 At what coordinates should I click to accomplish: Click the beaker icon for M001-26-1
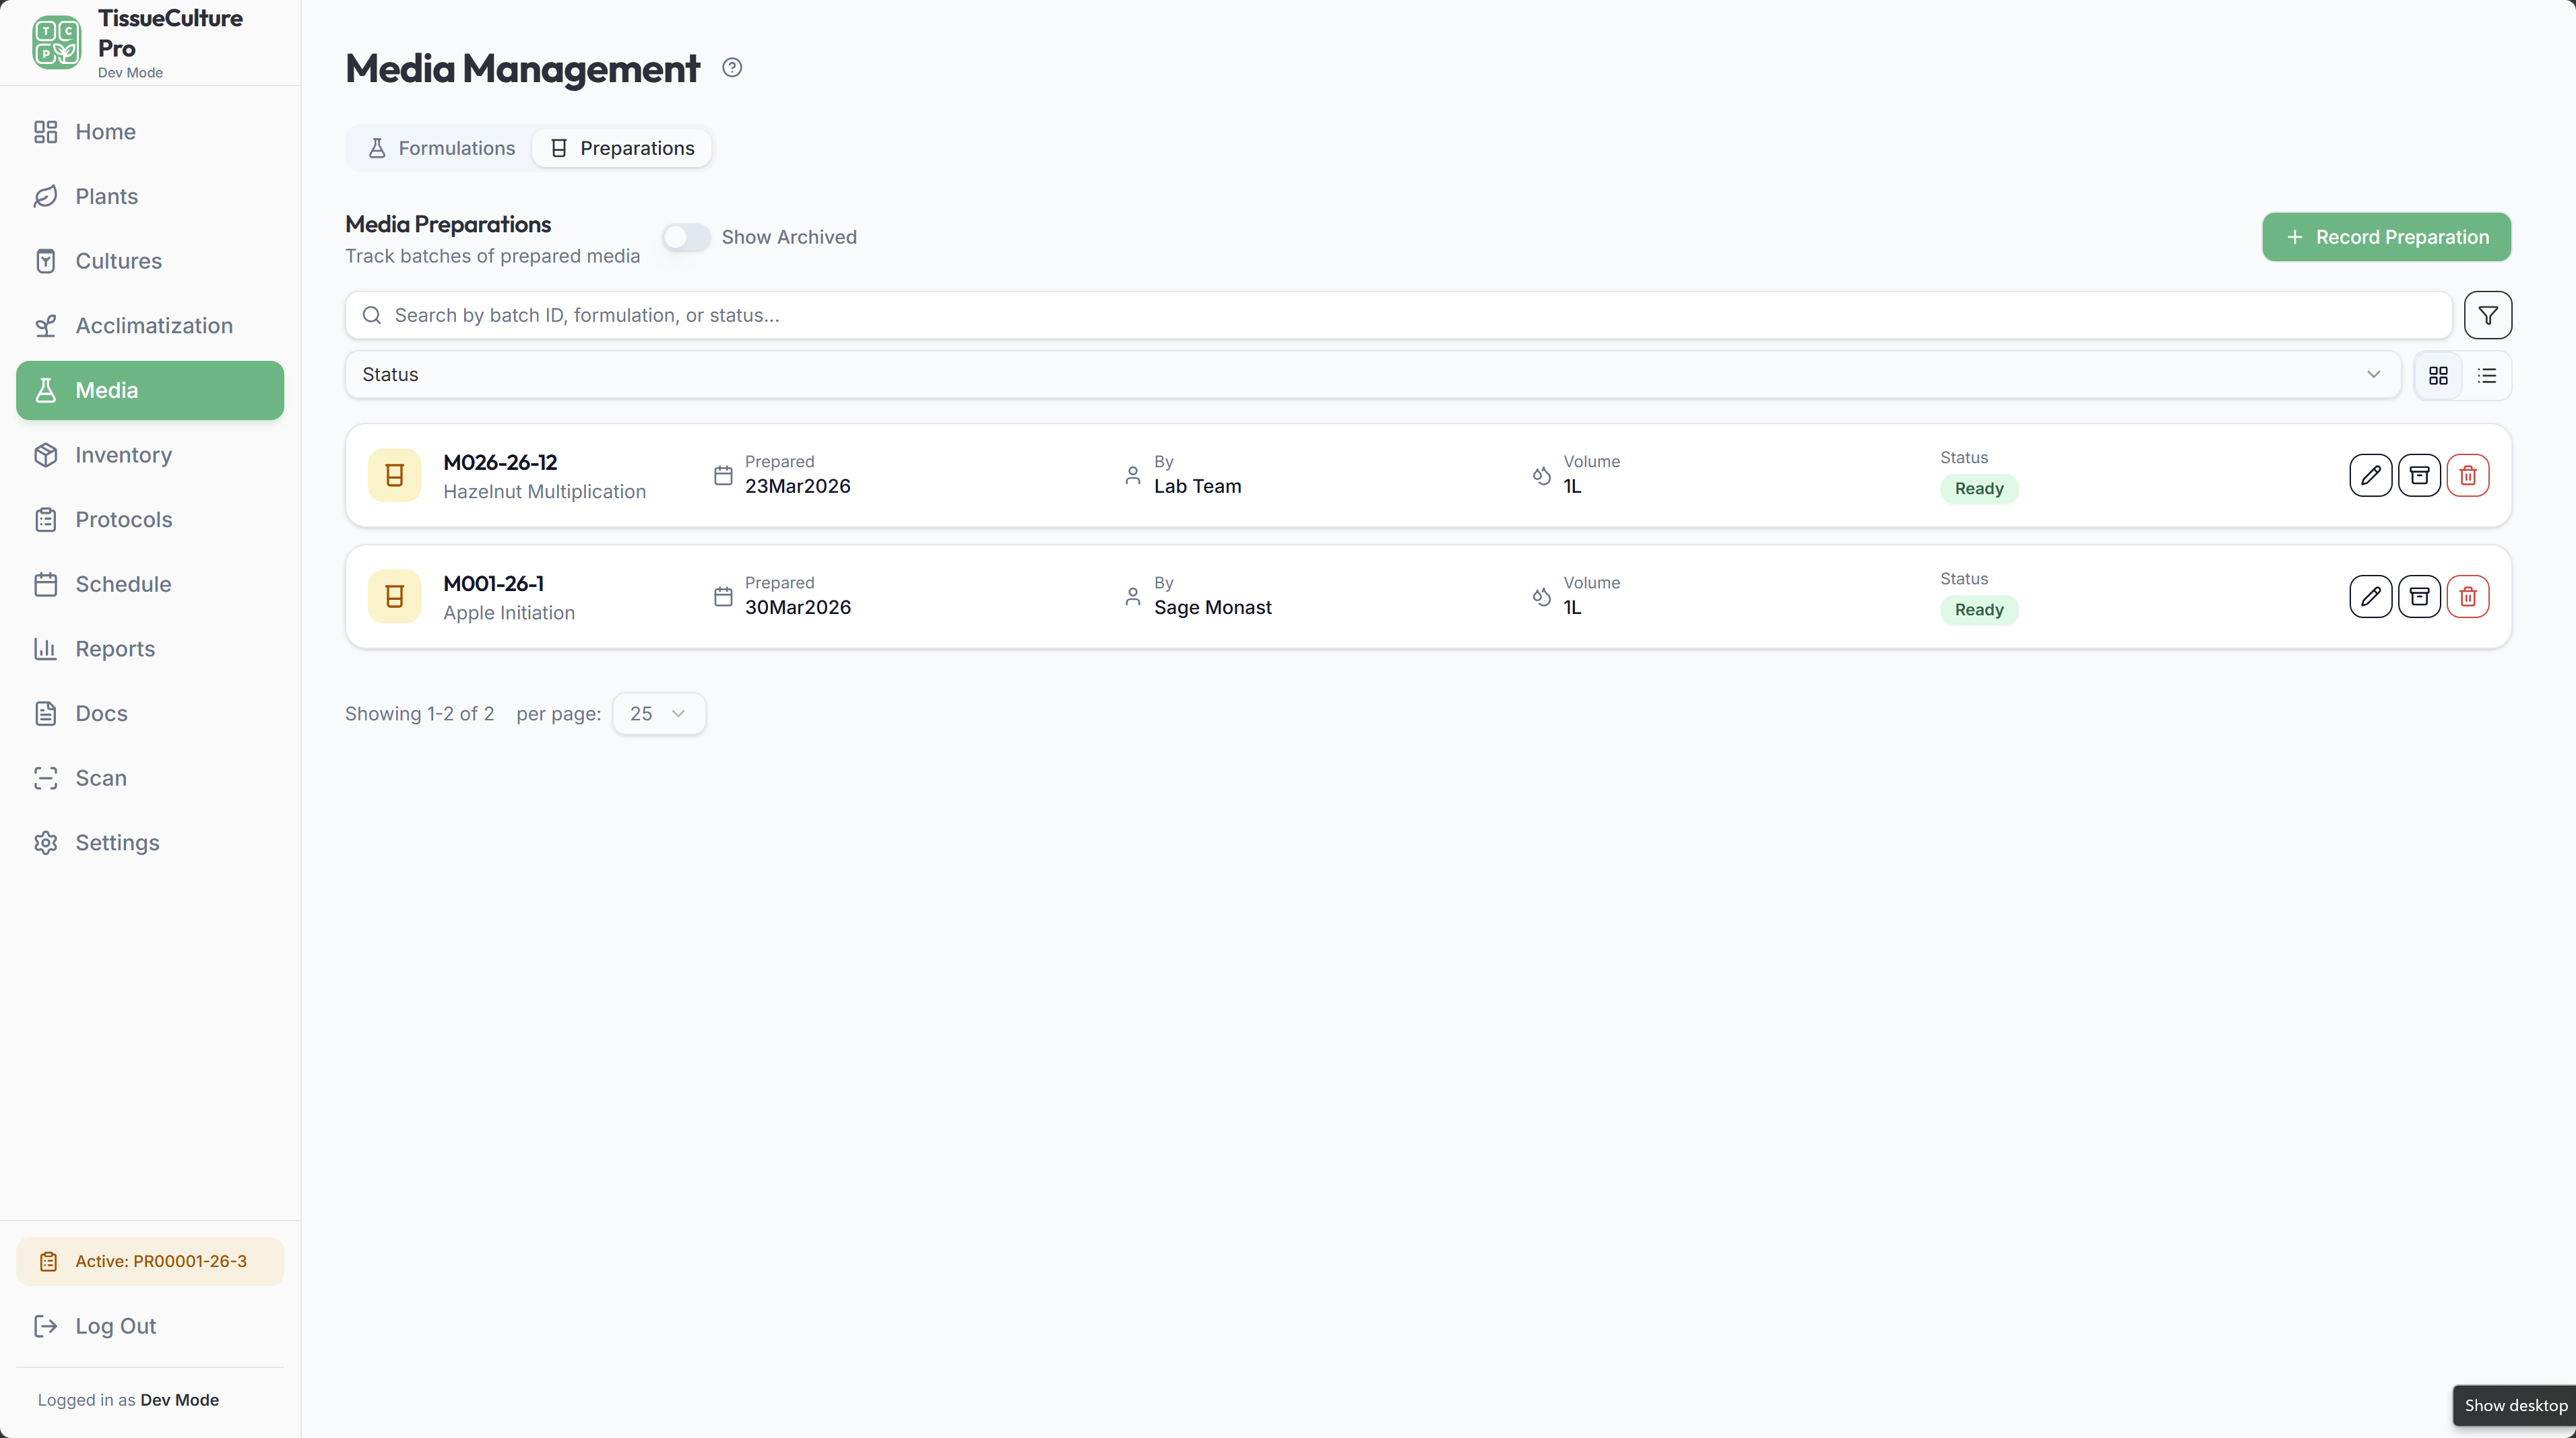[x=395, y=596]
